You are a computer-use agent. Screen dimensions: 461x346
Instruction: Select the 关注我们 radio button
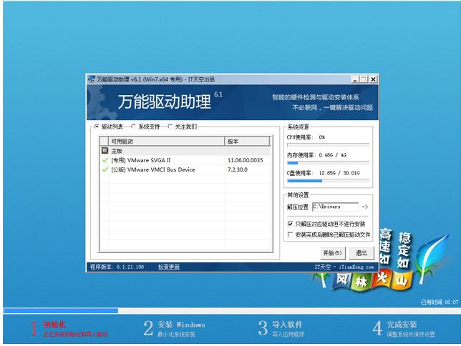coord(170,127)
